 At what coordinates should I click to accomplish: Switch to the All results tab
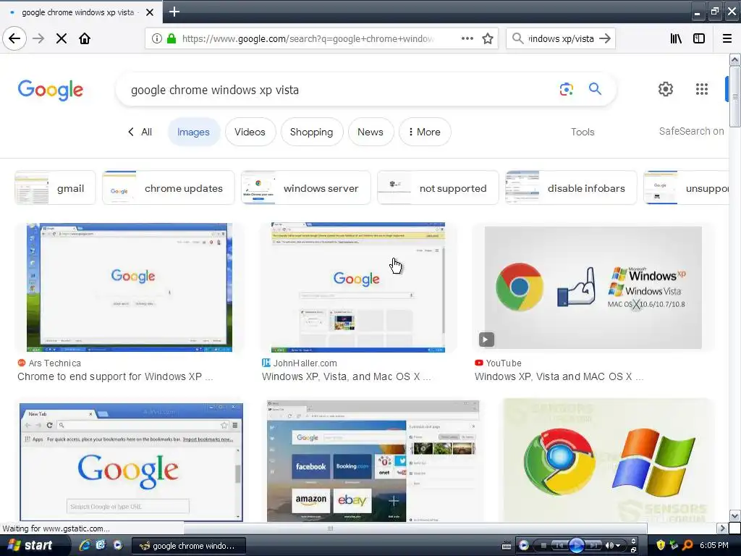[x=146, y=132]
